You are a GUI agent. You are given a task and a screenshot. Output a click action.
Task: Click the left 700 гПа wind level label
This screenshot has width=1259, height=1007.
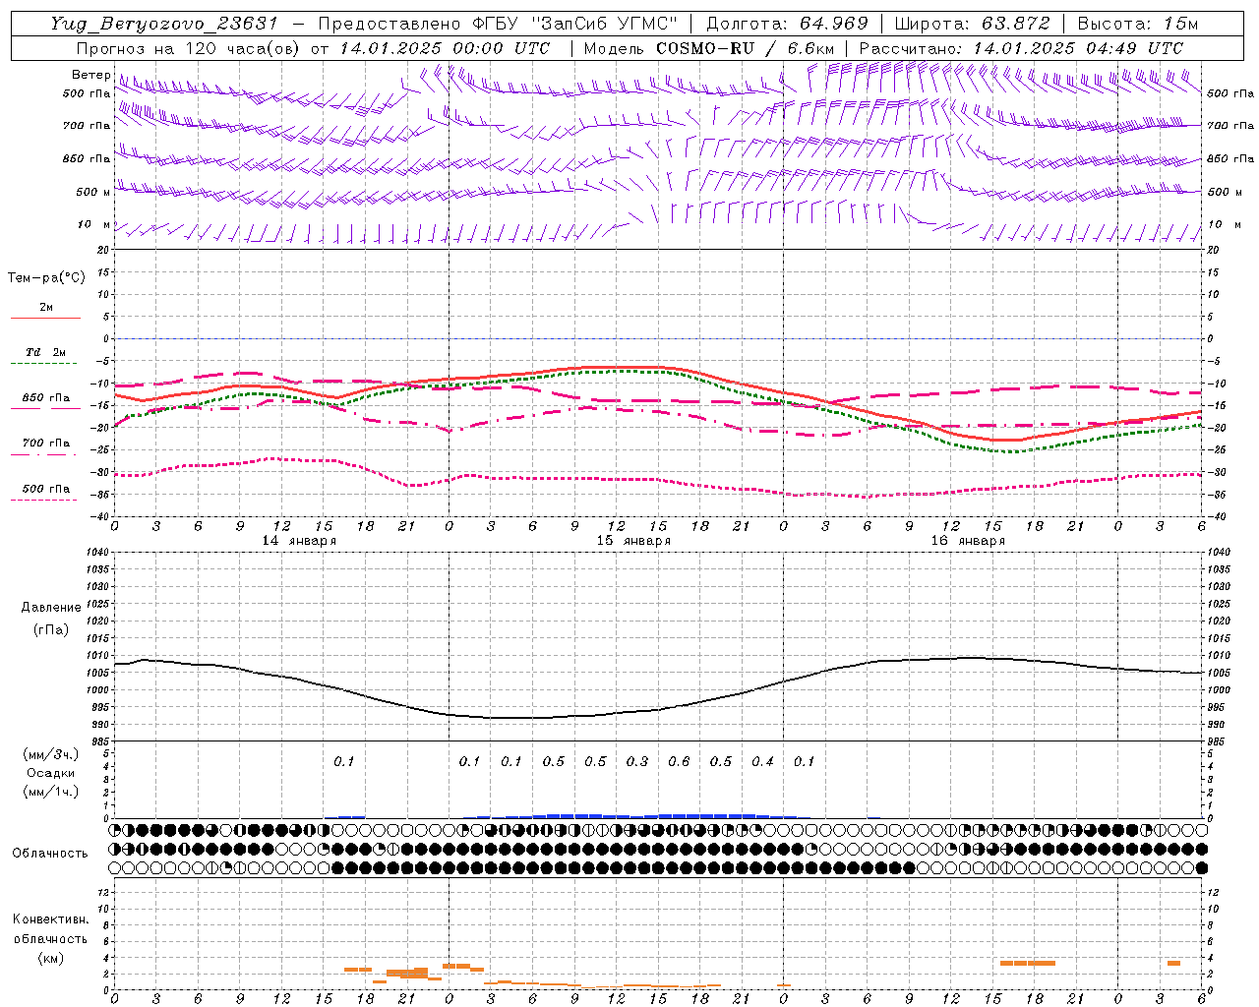[87, 126]
